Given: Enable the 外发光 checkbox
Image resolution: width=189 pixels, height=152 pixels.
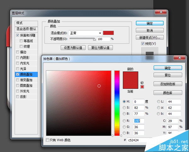Looking at the screenshot, I should click(x=18, y=91).
